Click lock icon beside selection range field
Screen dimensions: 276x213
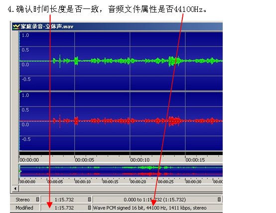pos(219,200)
